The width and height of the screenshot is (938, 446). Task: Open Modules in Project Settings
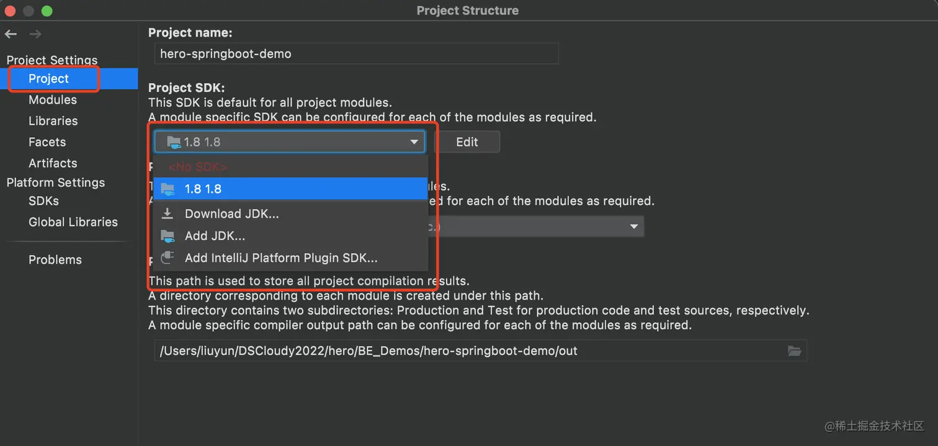coord(53,100)
